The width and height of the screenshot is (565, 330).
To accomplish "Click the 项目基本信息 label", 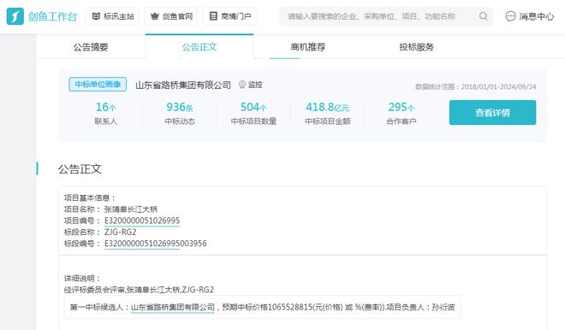I will click(x=90, y=197).
